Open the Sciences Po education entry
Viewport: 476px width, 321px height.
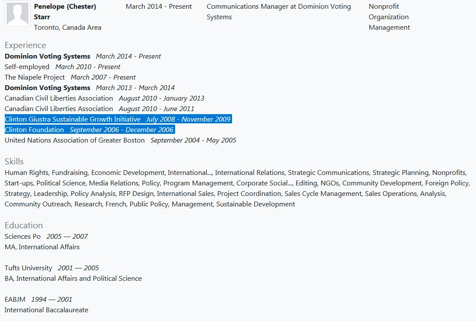22,237
